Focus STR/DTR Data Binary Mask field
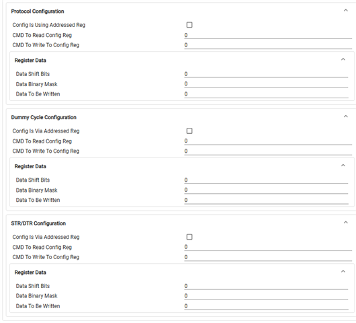This screenshot has height=323, width=356. click(x=266, y=296)
